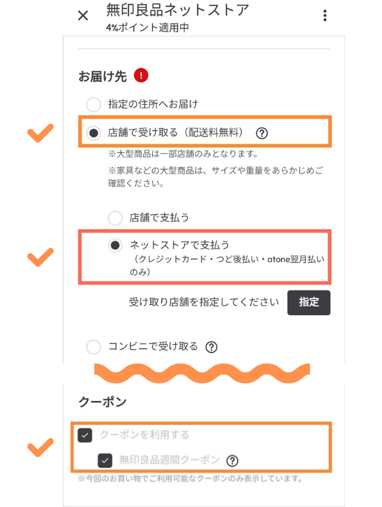This screenshot has width=382, height=507.
Task: Open the three-dot overflow menu
Action: [x=325, y=16]
